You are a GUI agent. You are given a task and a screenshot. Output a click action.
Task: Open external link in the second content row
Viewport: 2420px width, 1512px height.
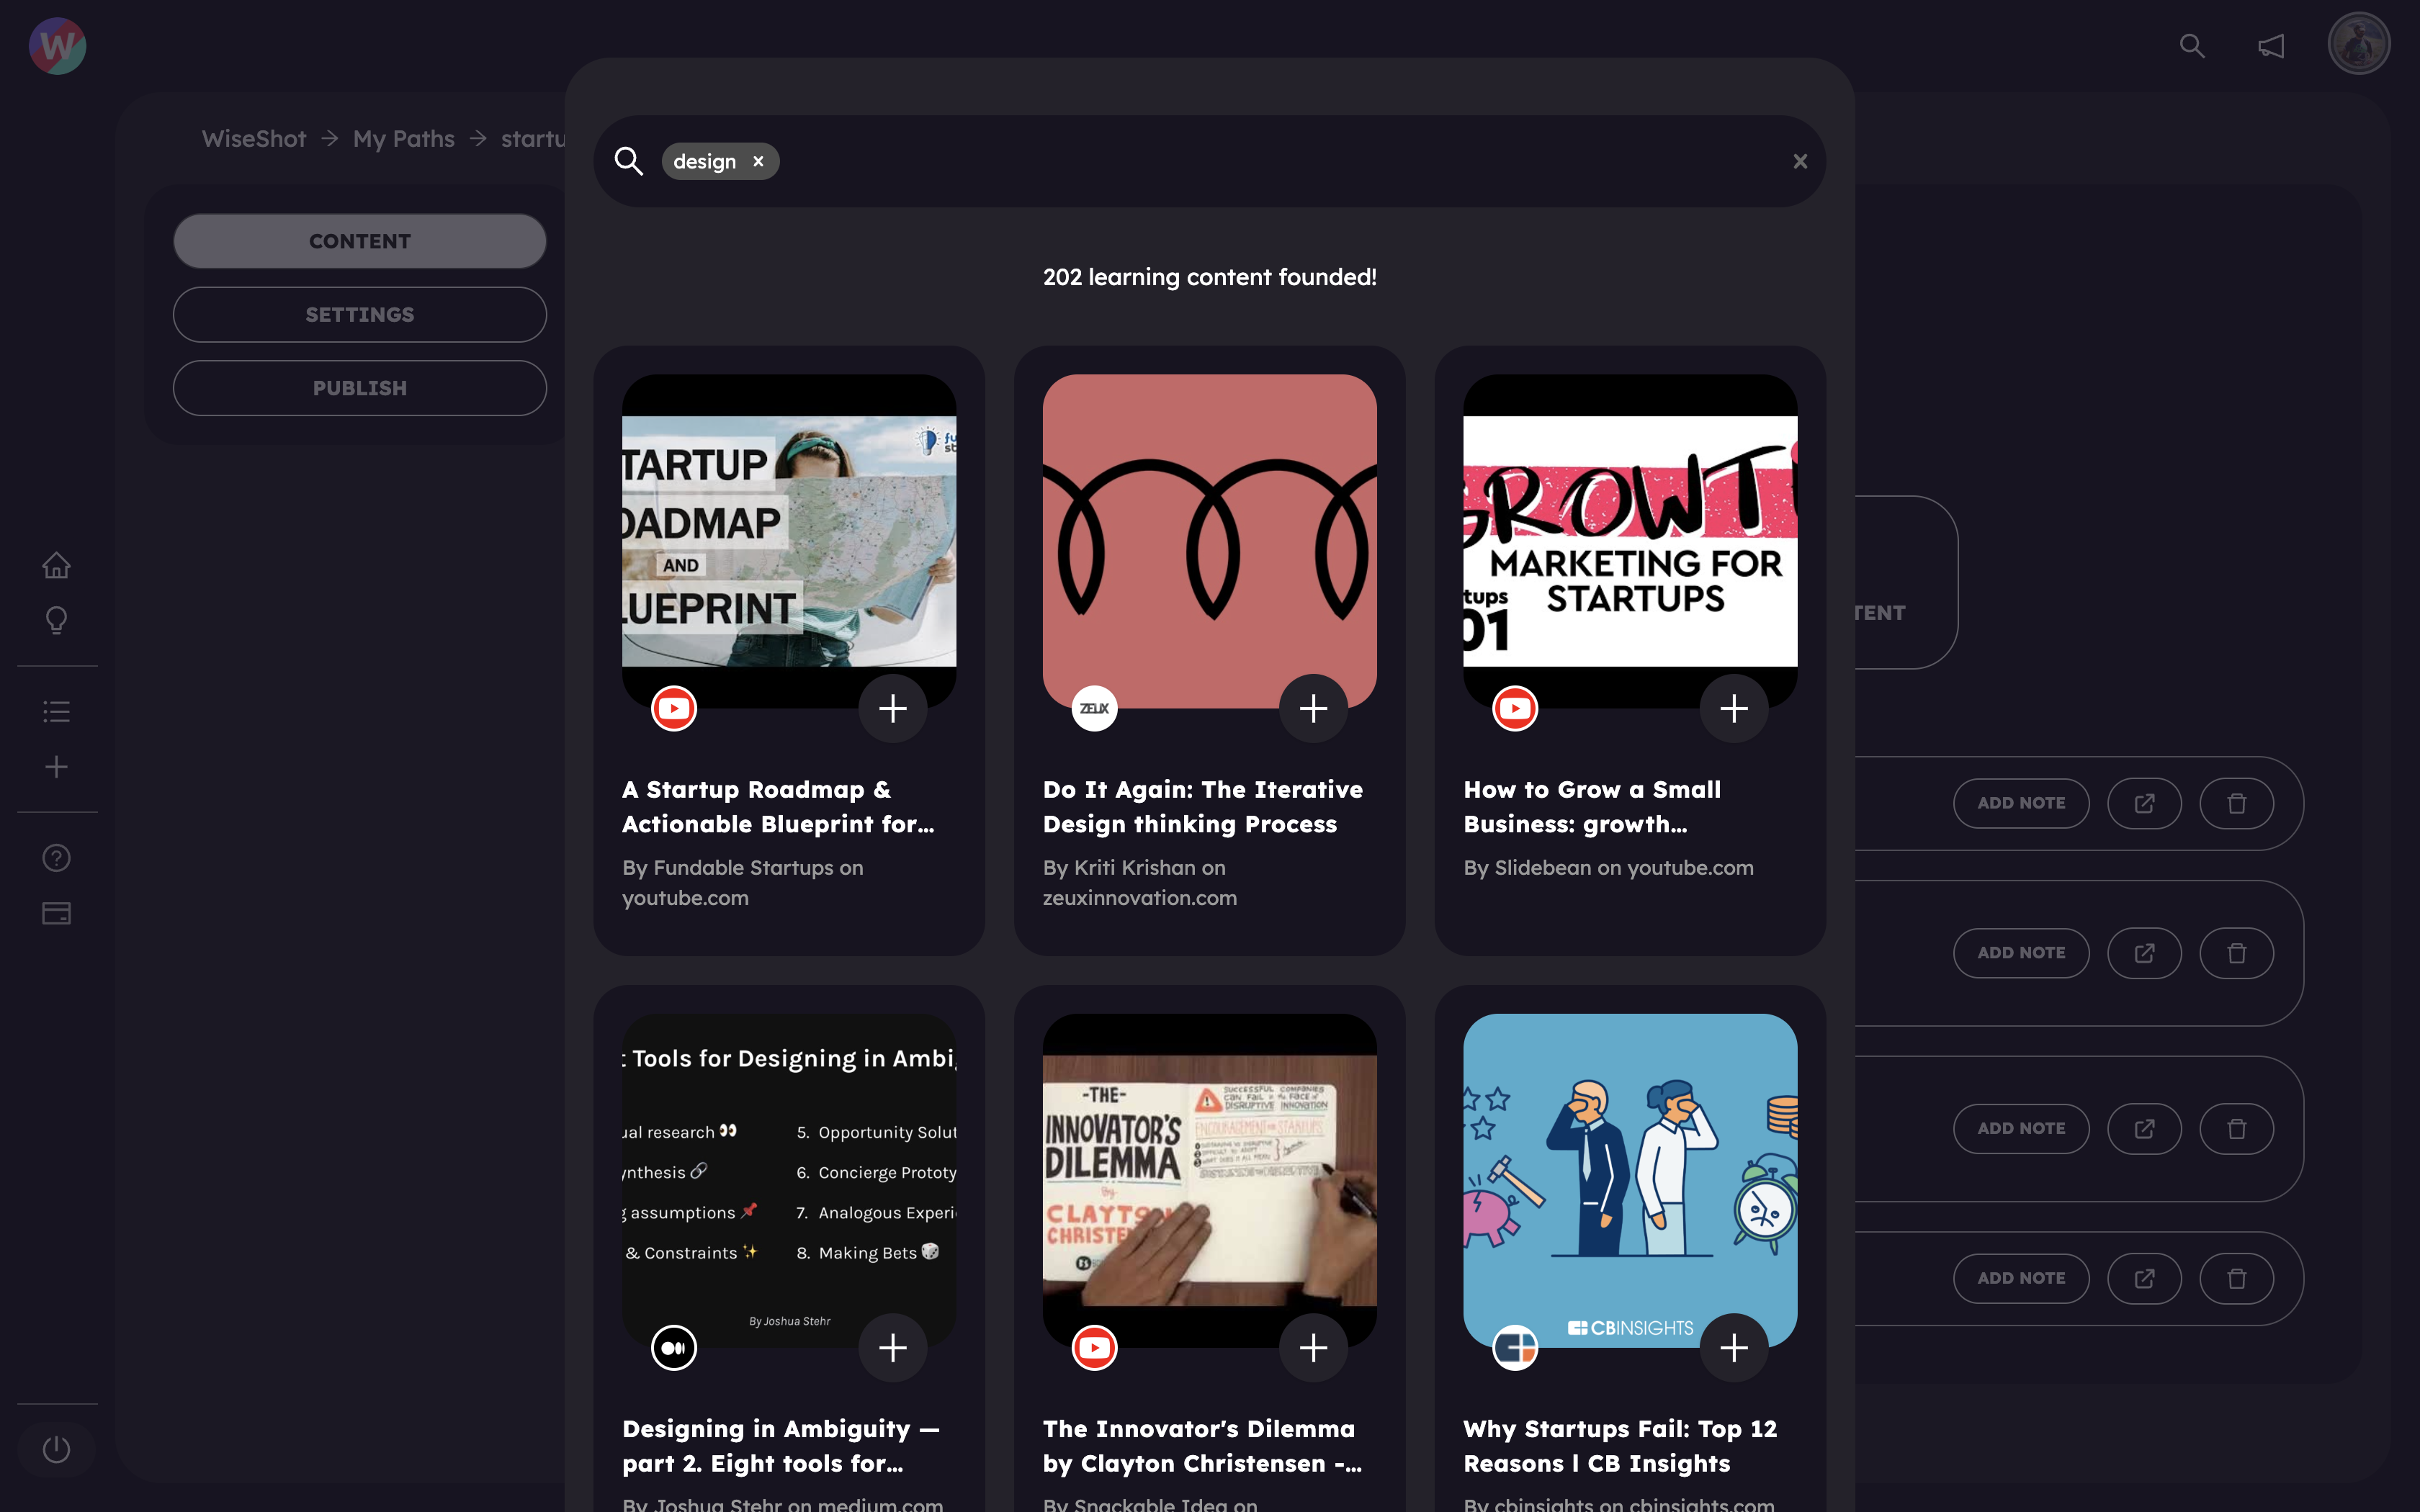2144,953
